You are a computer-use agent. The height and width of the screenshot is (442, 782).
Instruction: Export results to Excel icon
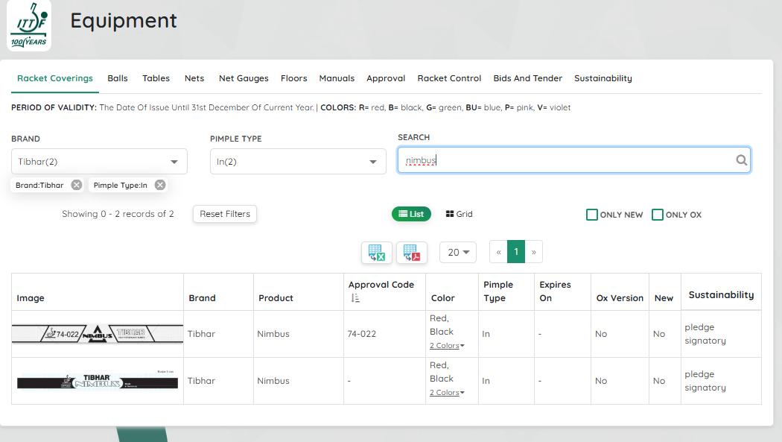pos(377,253)
